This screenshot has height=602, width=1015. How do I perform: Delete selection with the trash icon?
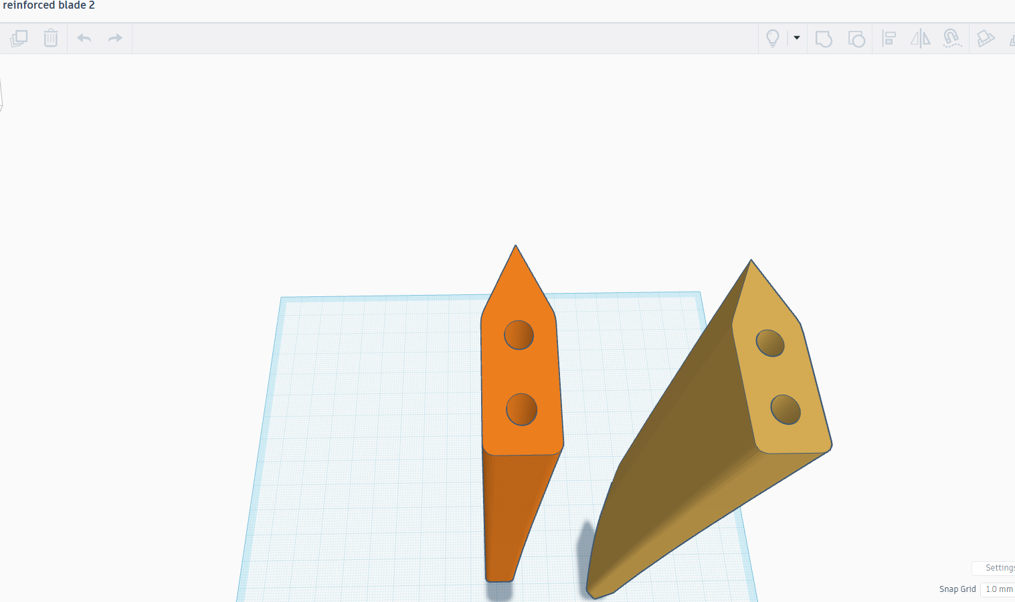(51, 38)
